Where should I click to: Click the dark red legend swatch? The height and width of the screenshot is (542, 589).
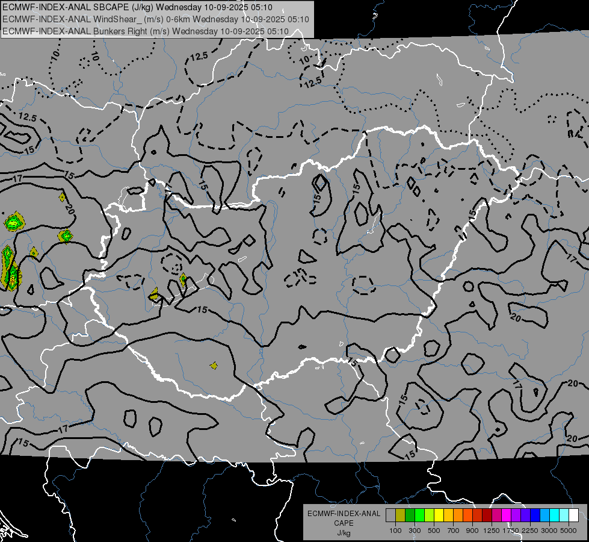tap(487, 516)
